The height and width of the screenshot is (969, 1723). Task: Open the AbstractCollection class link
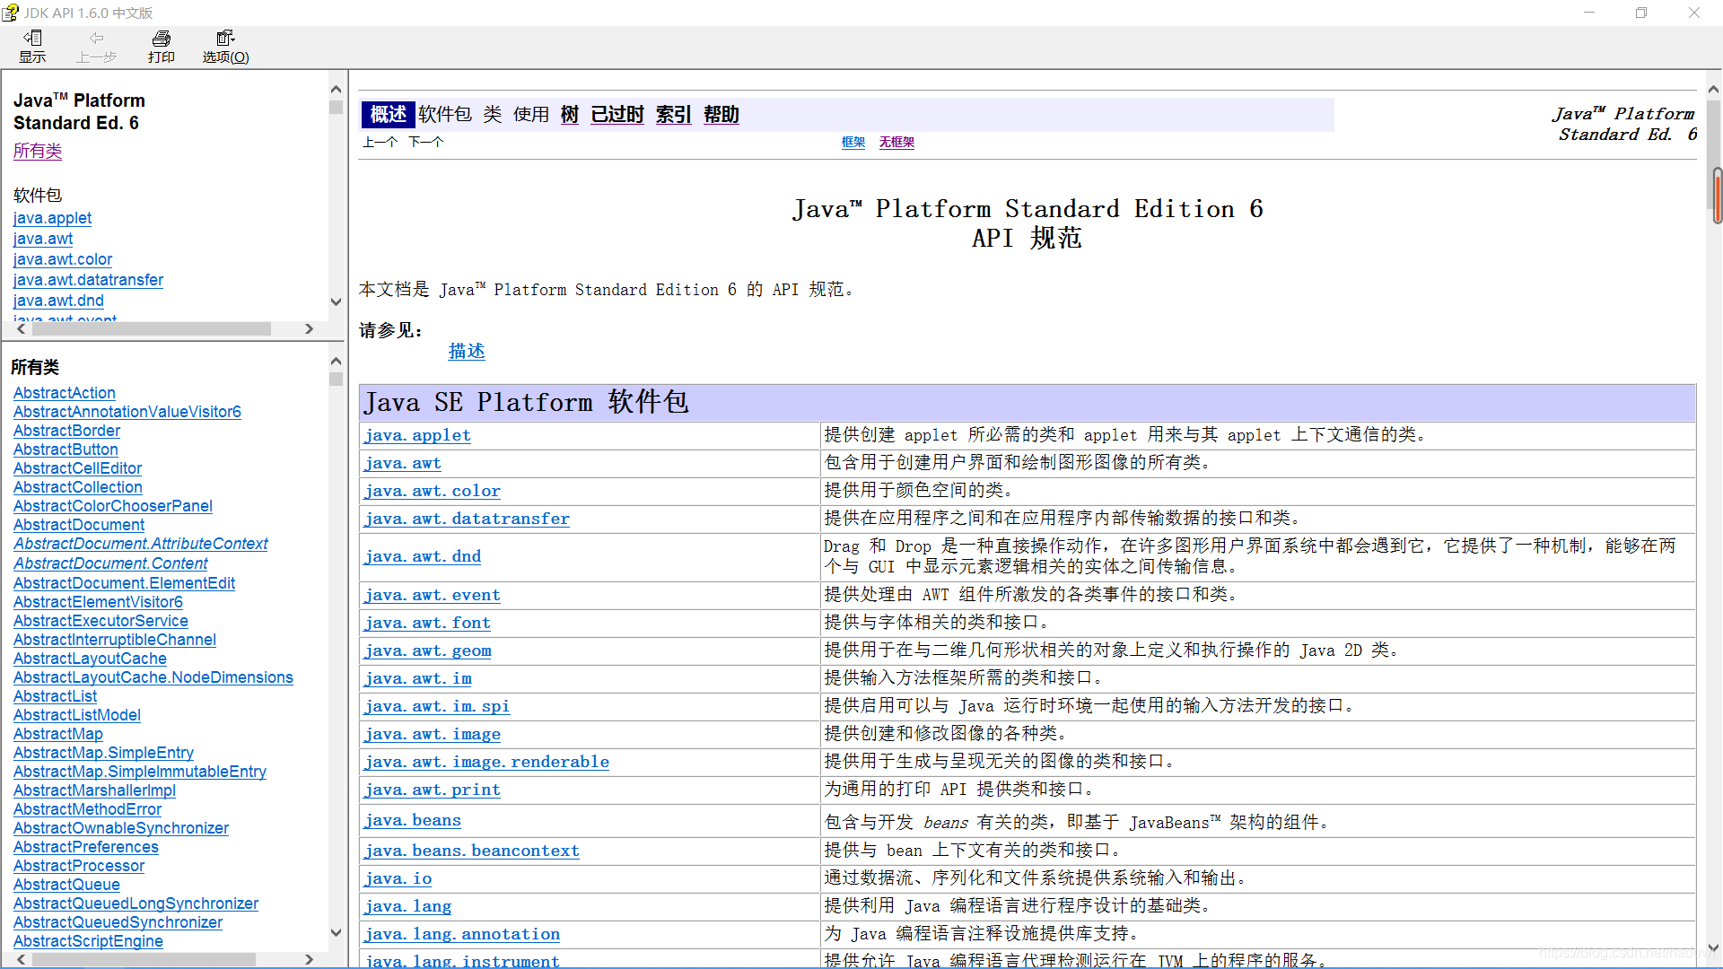78,487
